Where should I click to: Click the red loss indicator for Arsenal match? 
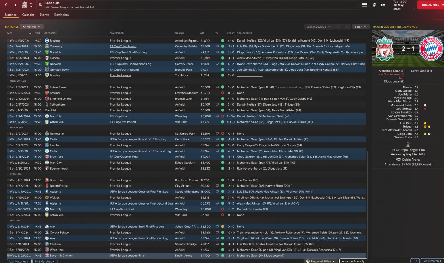coord(222,93)
